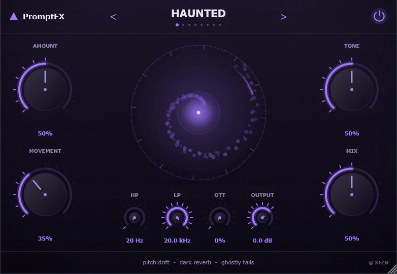Click the MIX knob

point(352,194)
